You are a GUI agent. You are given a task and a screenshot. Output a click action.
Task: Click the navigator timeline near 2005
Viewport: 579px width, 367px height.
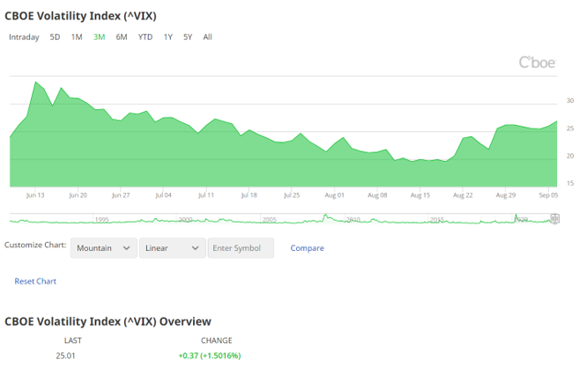[x=270, y=220]
